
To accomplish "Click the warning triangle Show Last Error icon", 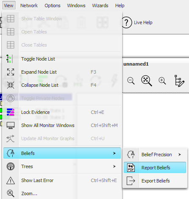I will (11, 180).
